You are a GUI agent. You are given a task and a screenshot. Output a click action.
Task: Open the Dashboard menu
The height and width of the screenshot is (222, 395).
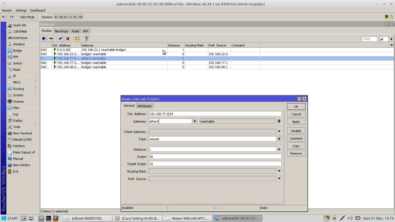[x=38, y=10]
